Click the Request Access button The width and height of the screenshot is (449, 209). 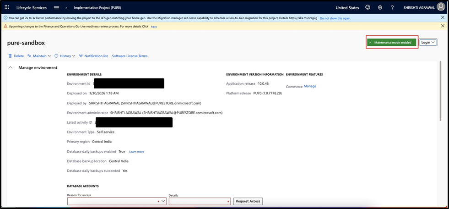(x=248, y=201)
